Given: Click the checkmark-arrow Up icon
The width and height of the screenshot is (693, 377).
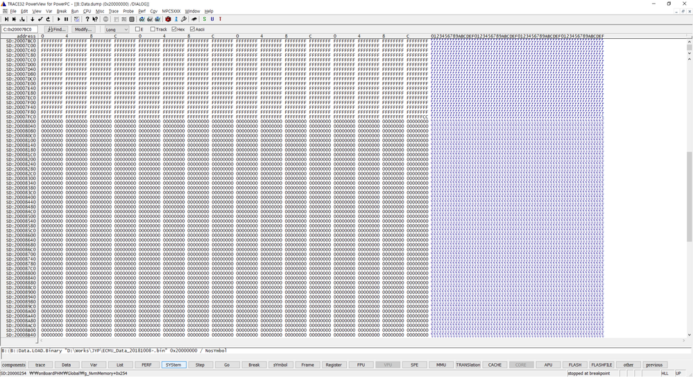Looking at the screenshot, I should tap(40, 19).
